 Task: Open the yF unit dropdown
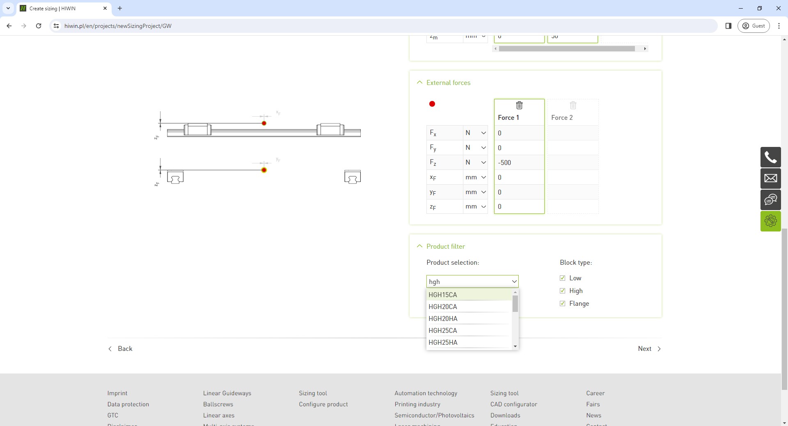coord(475,192)
